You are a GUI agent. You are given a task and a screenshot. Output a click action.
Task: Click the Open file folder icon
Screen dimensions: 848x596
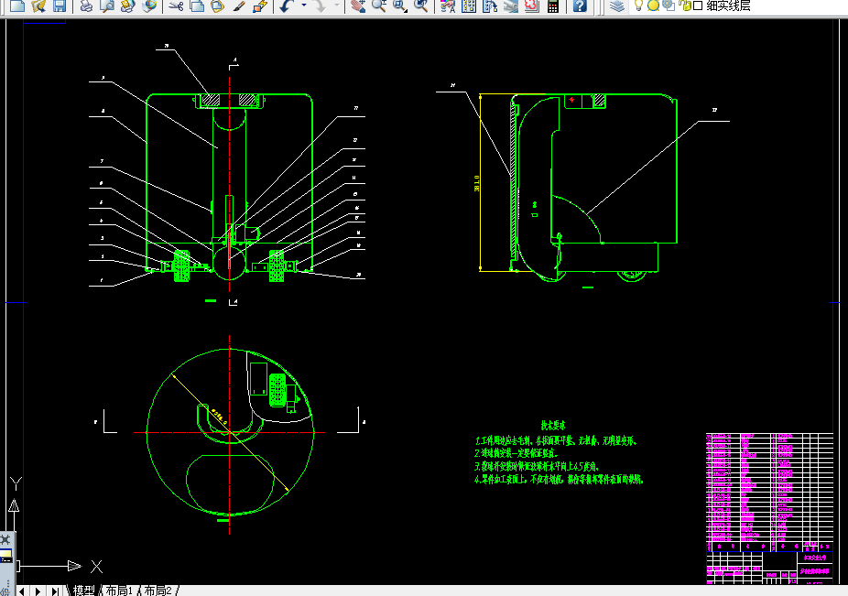pyautogui.click(x=38, y=5)
